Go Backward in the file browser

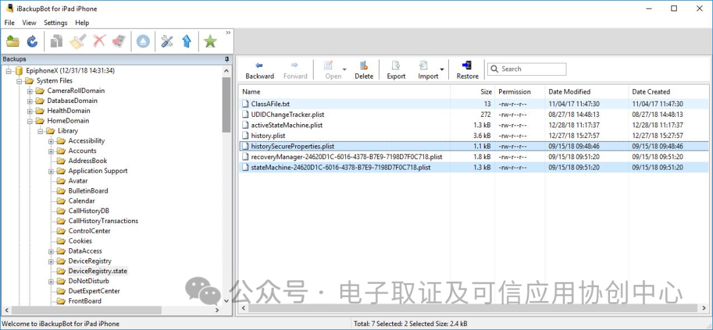(259, 71)
